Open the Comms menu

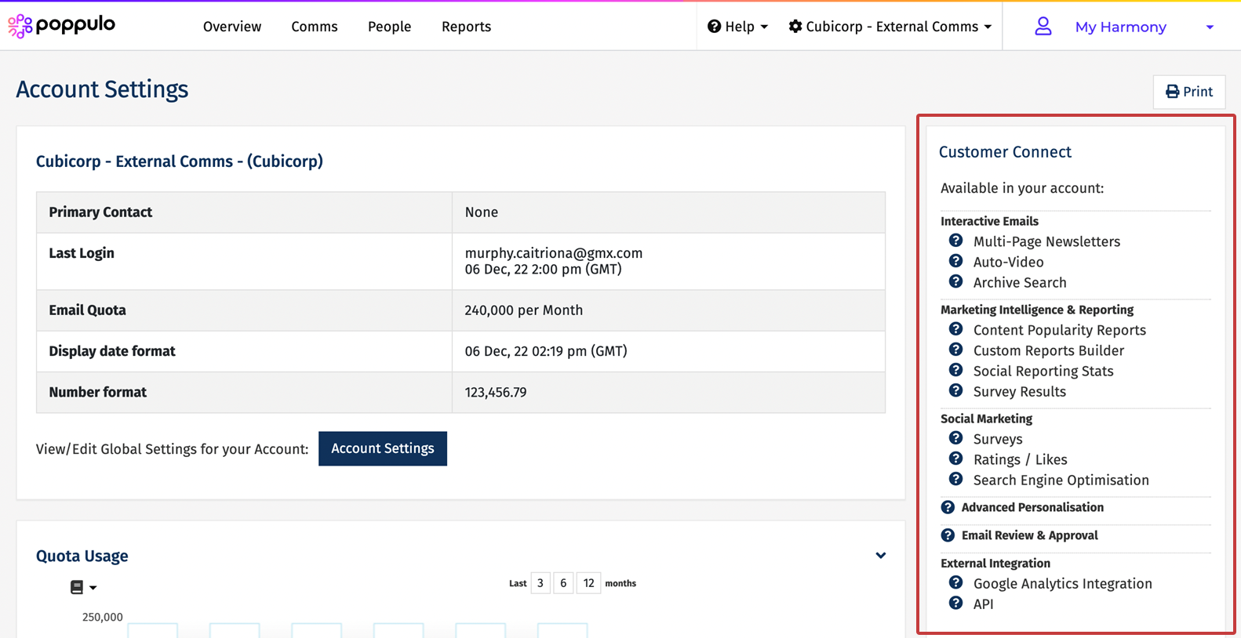(x=314, y=27)
